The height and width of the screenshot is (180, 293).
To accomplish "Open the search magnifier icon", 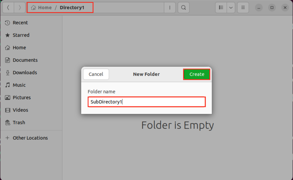I will [183, 8].
